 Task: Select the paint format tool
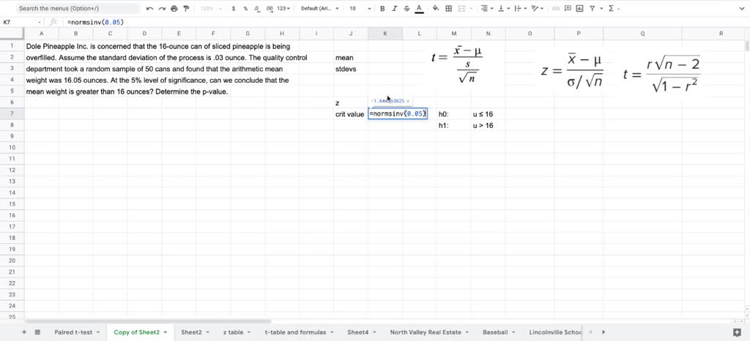[x=185, y=9]
